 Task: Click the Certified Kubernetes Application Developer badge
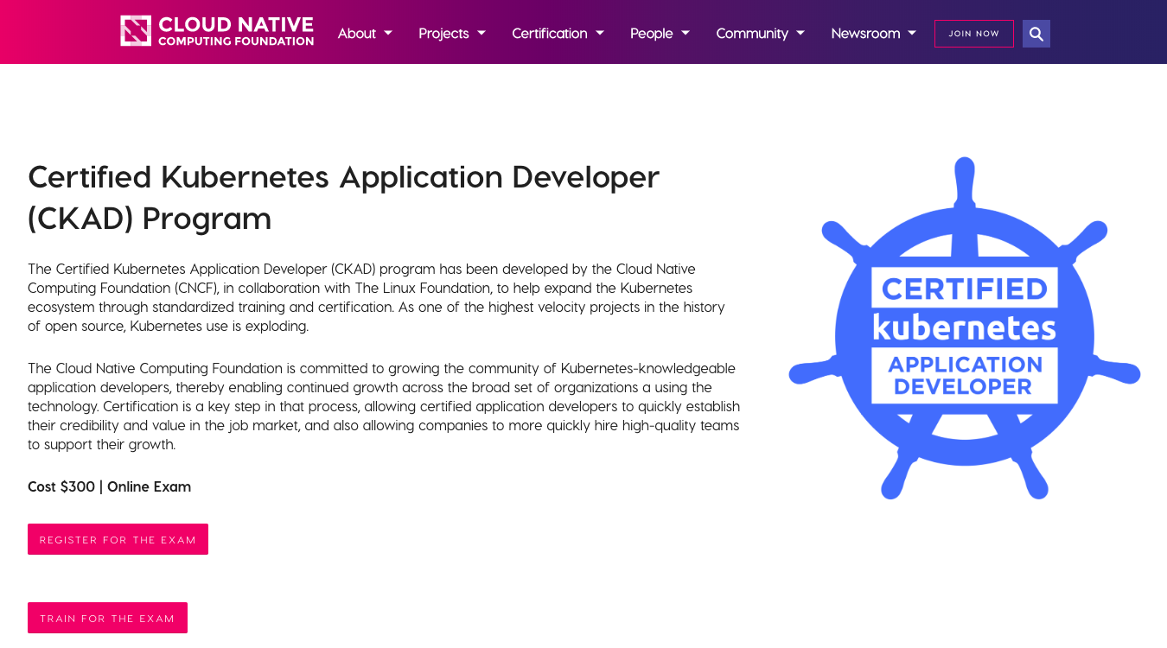coord(965,328)
